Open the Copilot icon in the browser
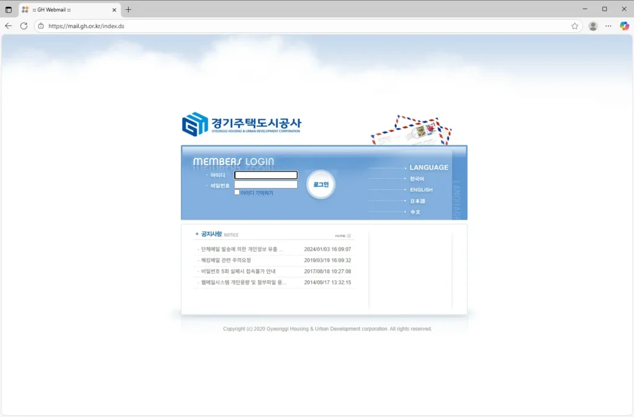Viewport: 634px width, 417px height. [623, 26]
